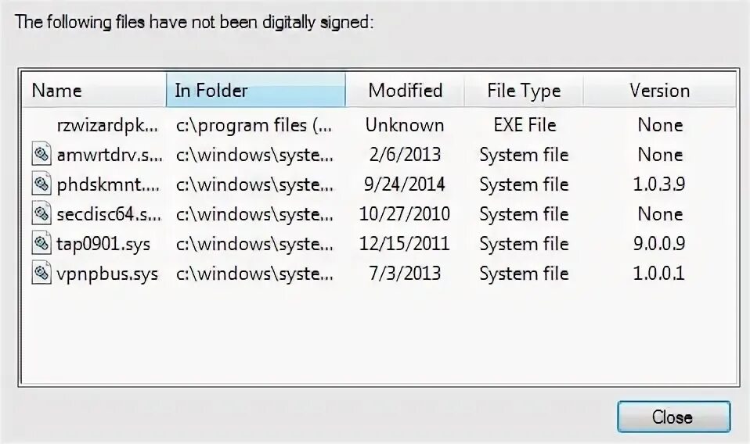Viewport: 750px width, 444px height.
Task: Select the tap0901.sys file name
Action: click(x=103, y=245)
